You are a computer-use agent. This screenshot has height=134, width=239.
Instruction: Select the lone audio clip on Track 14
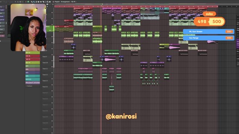pos(112,89)
